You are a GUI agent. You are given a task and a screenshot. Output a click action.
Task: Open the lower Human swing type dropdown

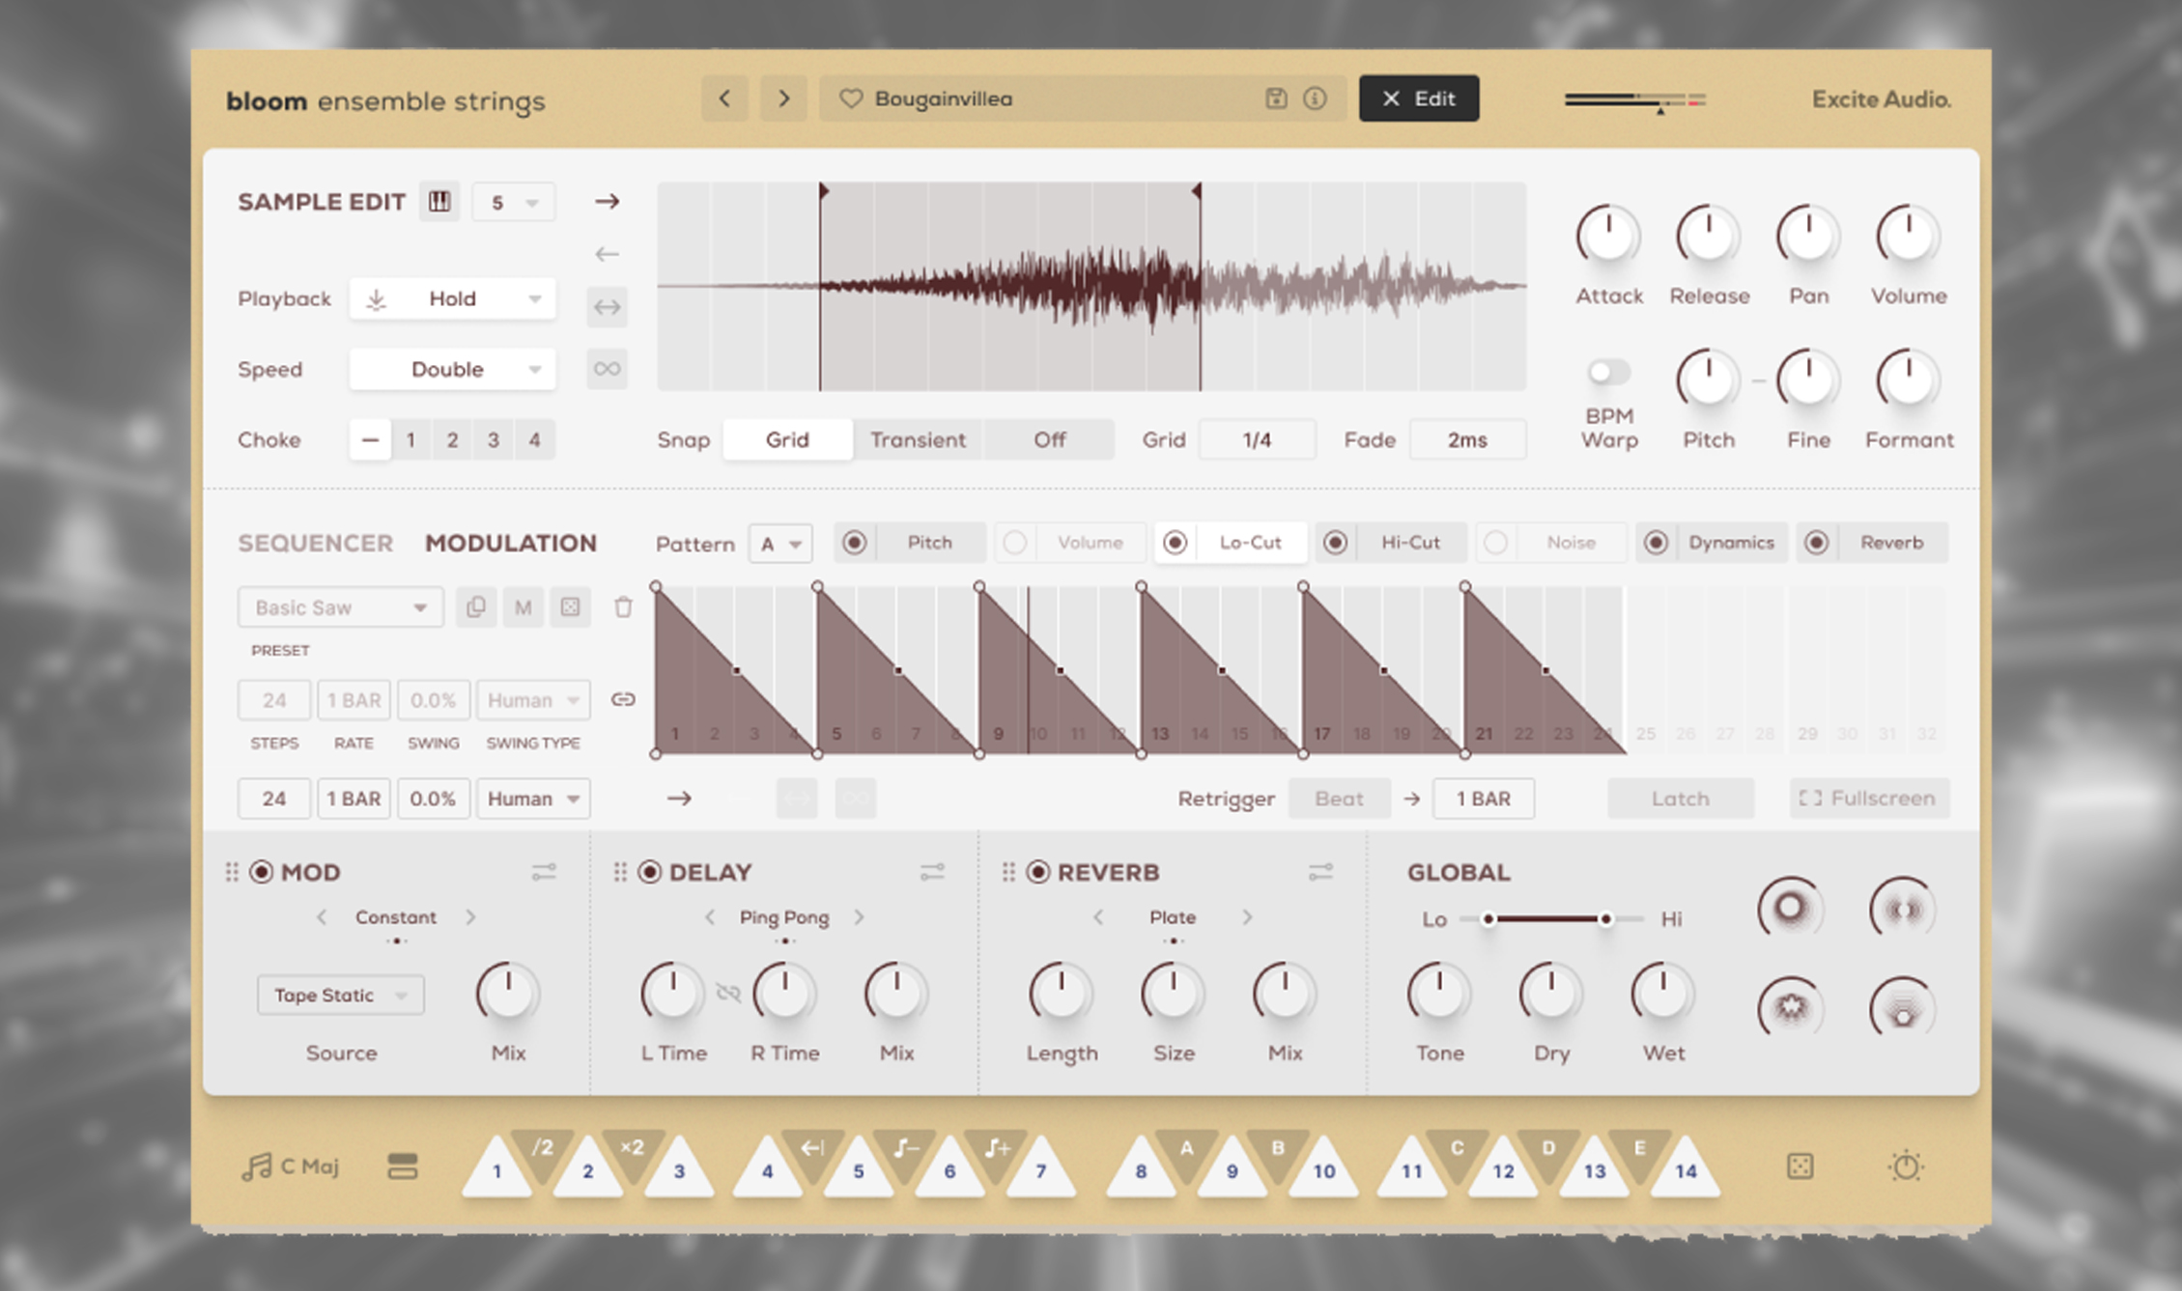click(x=532, y=799)
